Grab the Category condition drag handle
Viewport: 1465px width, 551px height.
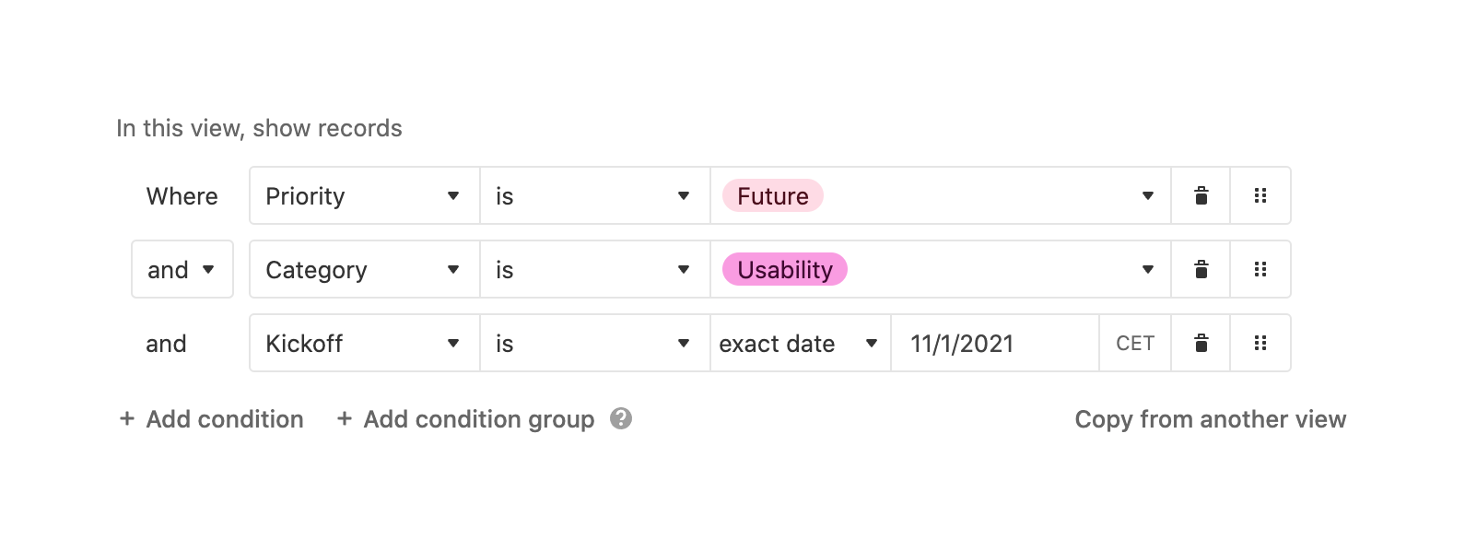[1260, 269]
